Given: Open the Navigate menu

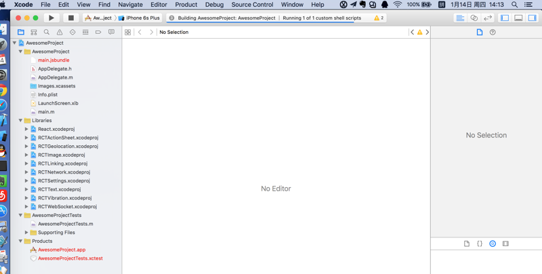Looking at the screenshot, I should (130, 5).
